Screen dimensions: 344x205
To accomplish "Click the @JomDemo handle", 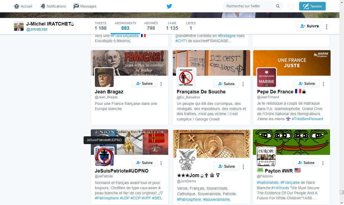I will (x=186, y=181).
